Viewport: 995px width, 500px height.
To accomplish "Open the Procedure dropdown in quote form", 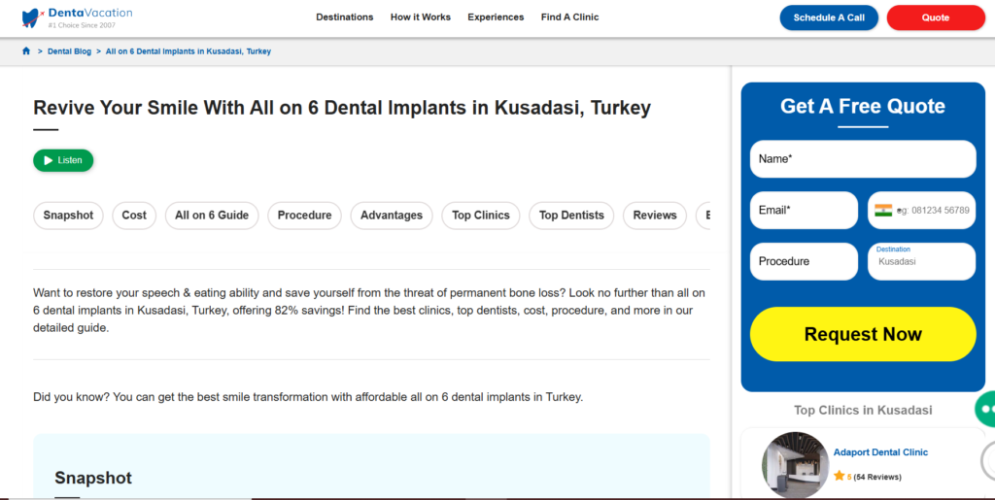I will pyautogui.click(x=804, y=261).
